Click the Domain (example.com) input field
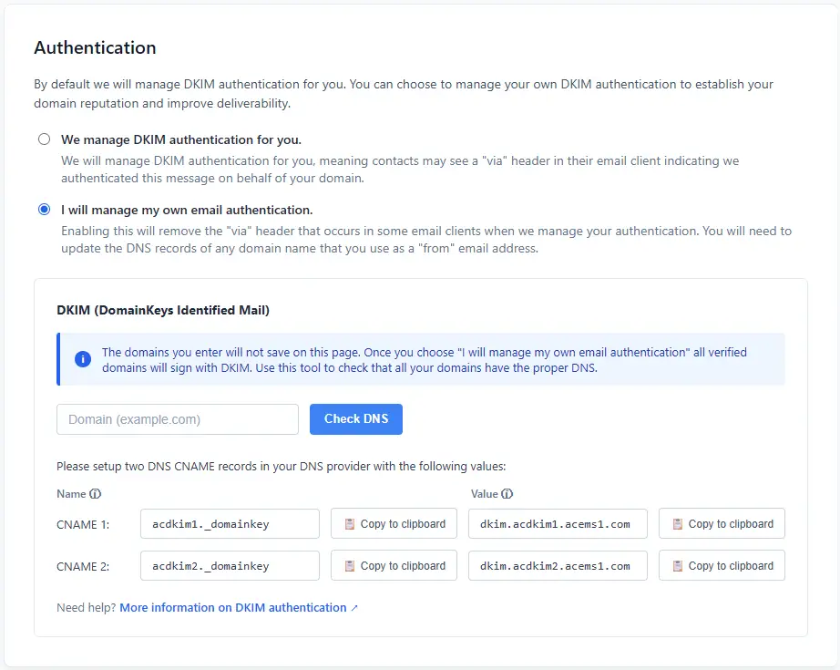 point(178,419)
